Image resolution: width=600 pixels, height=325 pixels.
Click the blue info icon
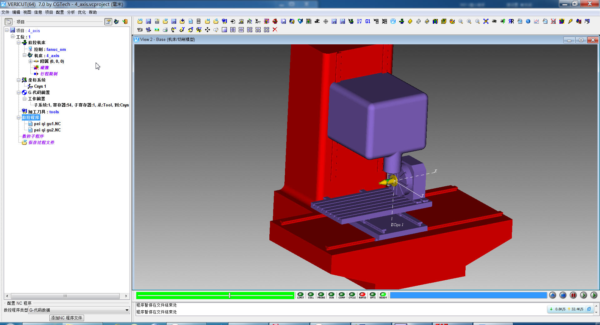[x=528, y=21]
